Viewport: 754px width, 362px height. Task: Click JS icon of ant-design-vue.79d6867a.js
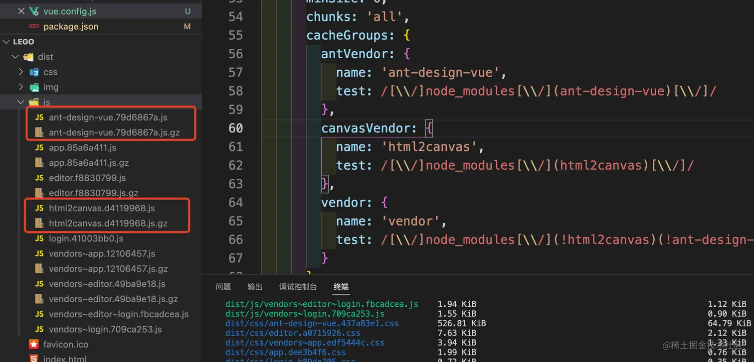point(39,118)
